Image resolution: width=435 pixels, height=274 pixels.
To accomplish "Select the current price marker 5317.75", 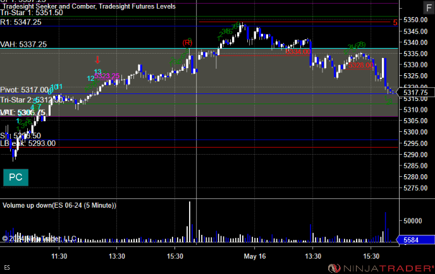I will click(x=415, y=93).
